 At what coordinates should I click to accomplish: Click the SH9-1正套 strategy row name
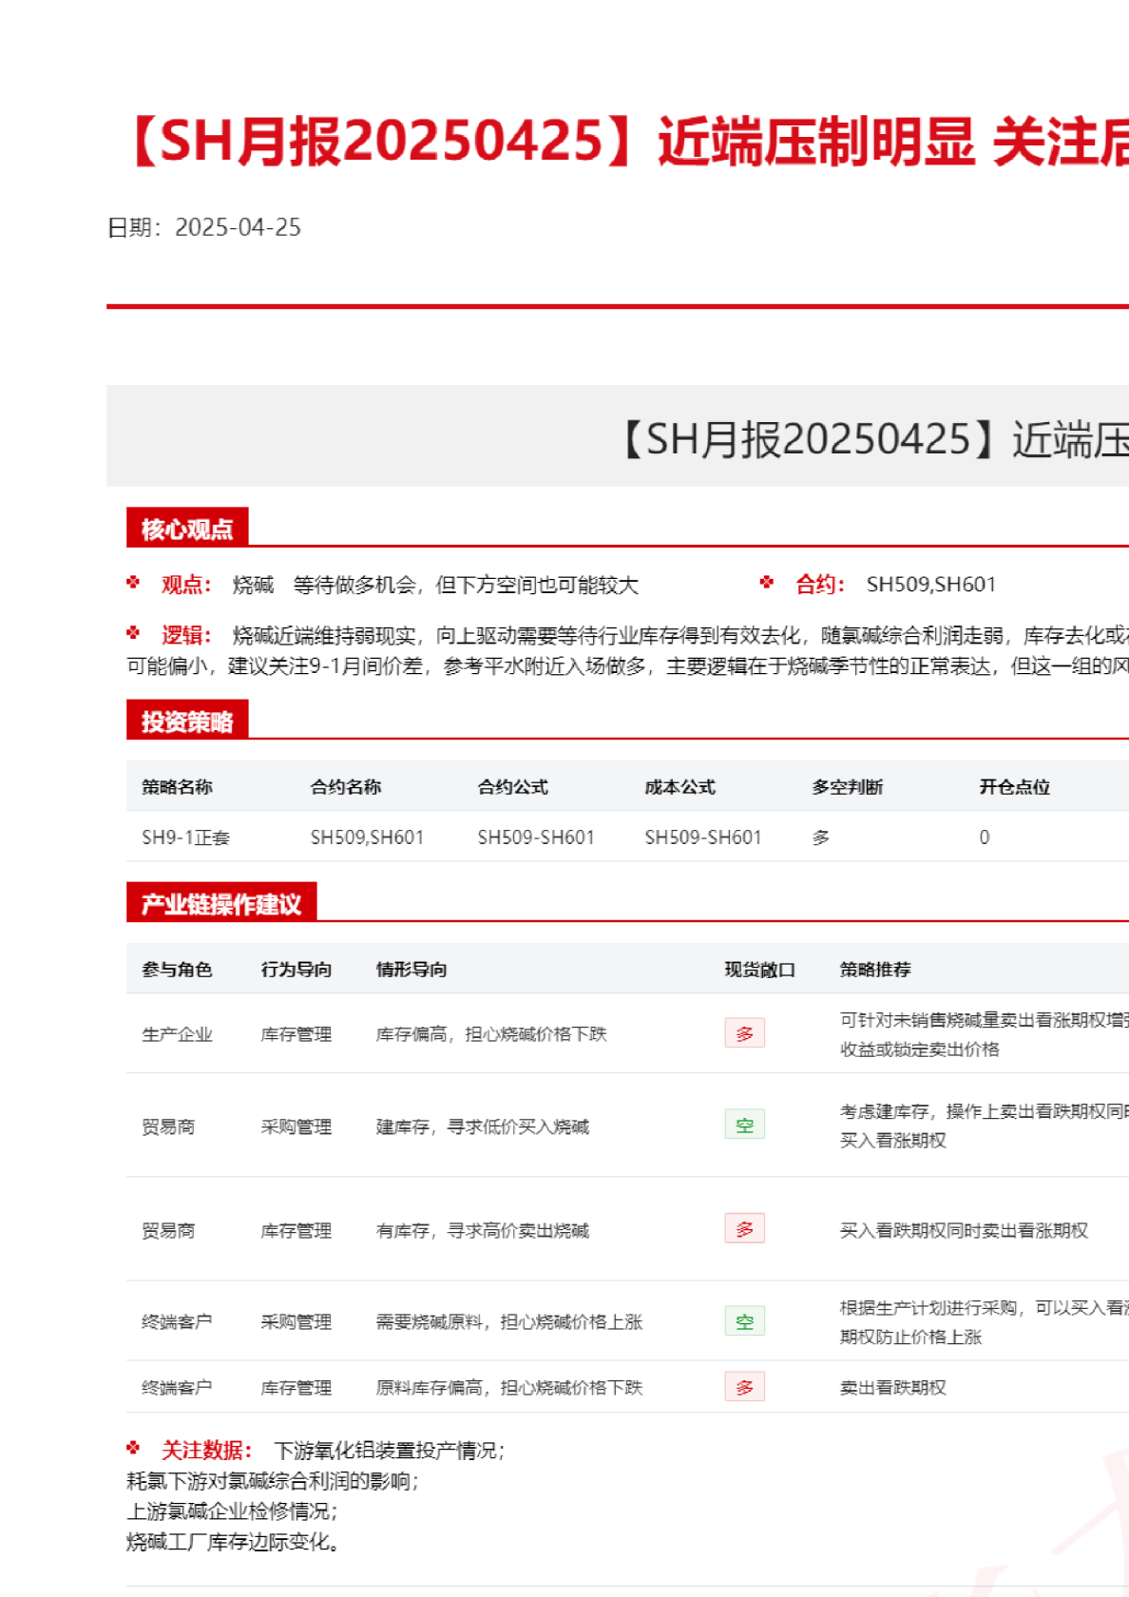[x=185, y=837]
